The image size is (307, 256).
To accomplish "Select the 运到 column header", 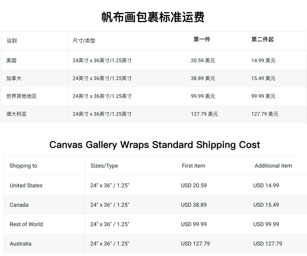I will 12,41.
